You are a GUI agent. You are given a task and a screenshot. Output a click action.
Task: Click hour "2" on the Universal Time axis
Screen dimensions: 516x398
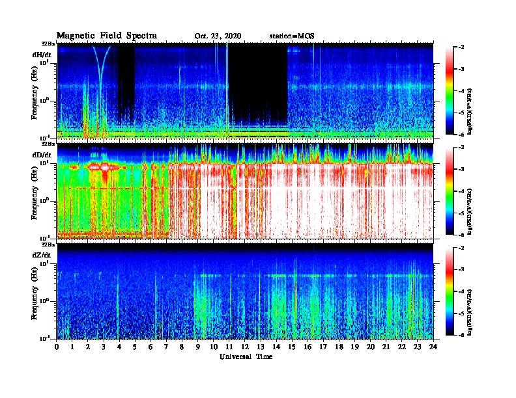pos(88,347)
